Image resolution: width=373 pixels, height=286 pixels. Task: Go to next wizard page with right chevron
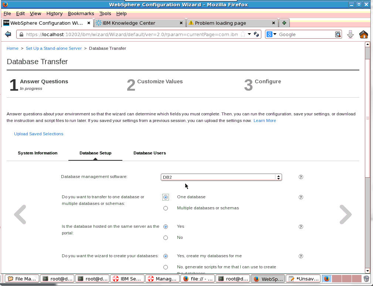[x=345, y=214]
